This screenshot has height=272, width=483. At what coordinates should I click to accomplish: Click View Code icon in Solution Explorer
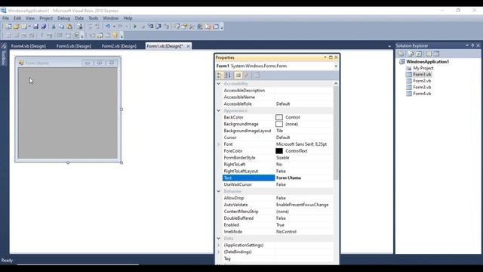(429, 54)
